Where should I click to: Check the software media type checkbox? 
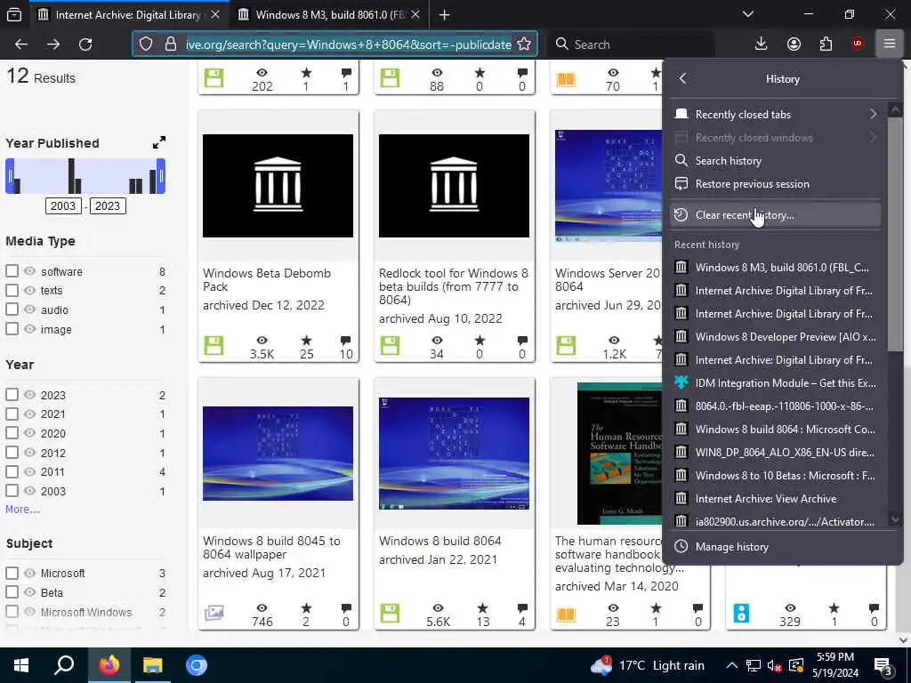point(12,271)
